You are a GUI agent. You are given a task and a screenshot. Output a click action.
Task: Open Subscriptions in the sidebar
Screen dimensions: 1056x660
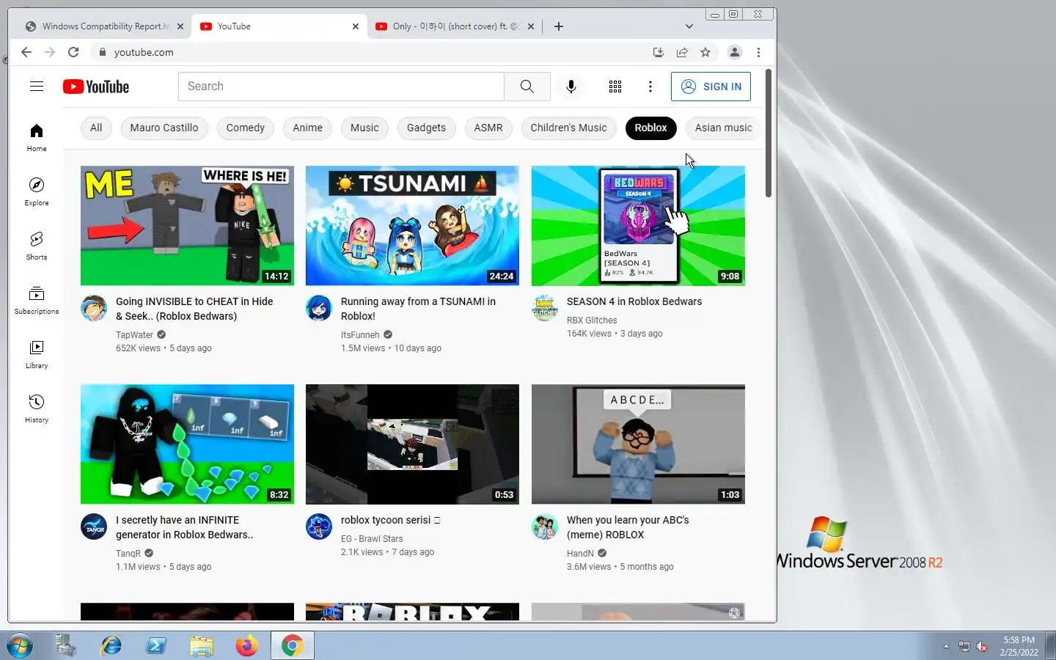pos(37,301)
